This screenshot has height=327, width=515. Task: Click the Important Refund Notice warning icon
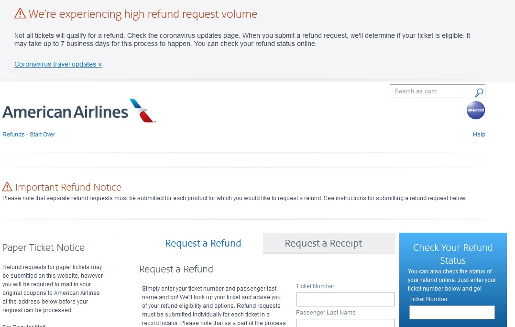click(x=7, y=187)
